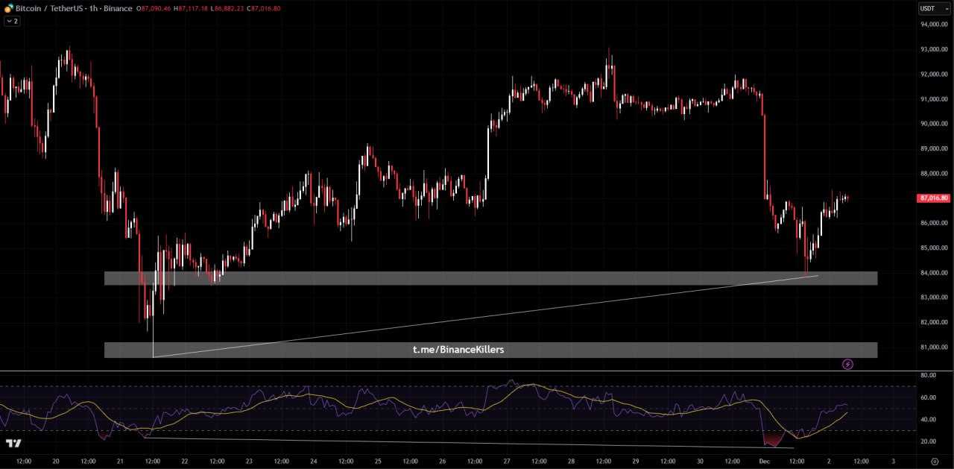Click the red 87,016.80 current price label

click(934, 198)
